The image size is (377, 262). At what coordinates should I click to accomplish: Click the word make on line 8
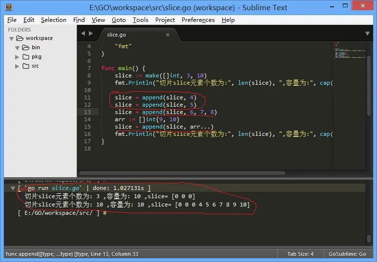(x=152, y=75)
